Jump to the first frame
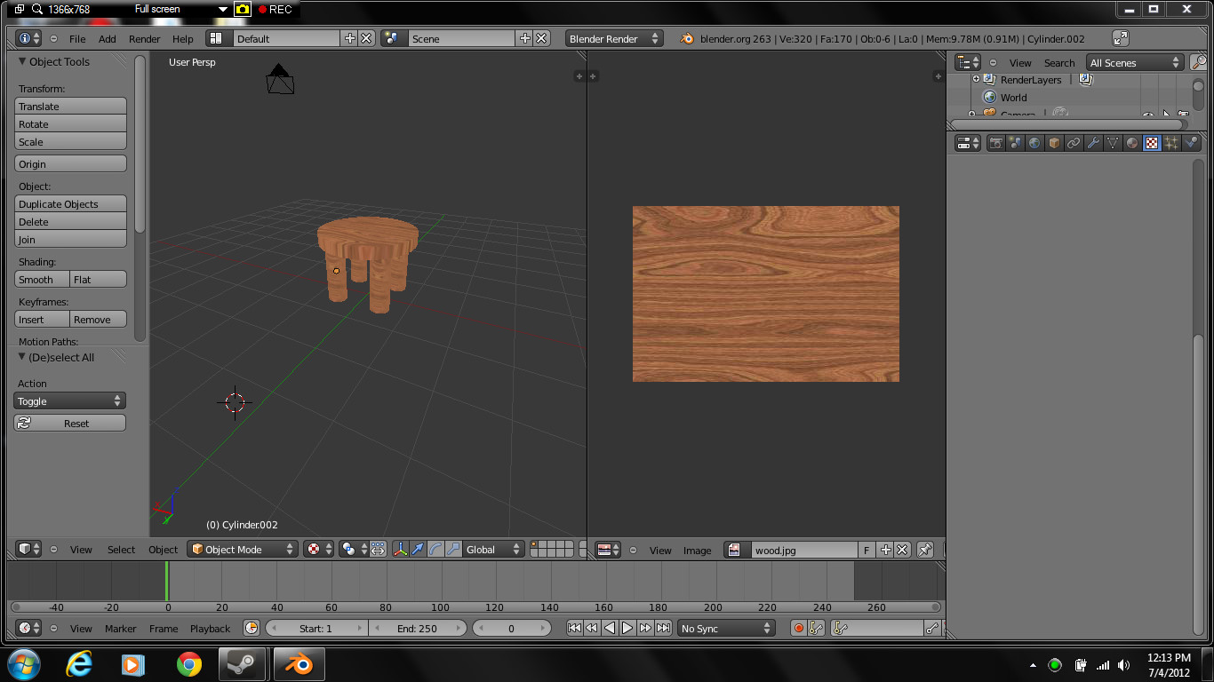 click(x=575, y=628)
